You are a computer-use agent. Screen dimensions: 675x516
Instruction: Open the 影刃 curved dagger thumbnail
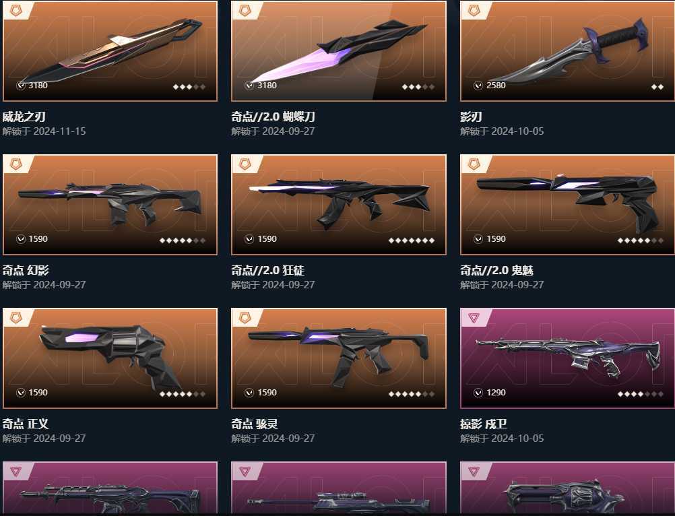pyautogui.click(x=568, y=51)
